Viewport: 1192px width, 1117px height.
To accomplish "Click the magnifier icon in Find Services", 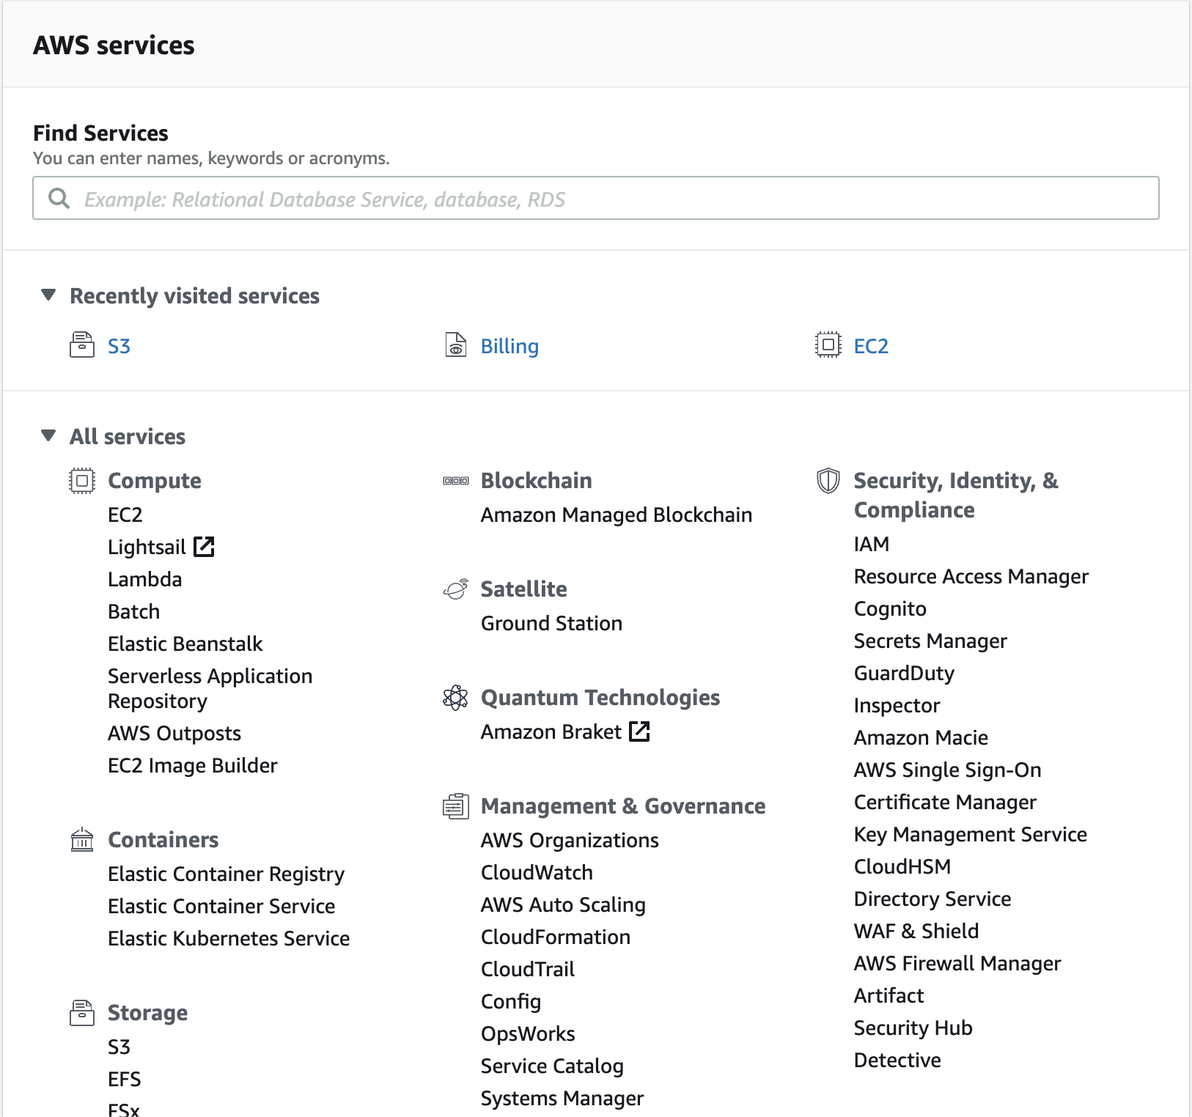I will pos(59,199).
